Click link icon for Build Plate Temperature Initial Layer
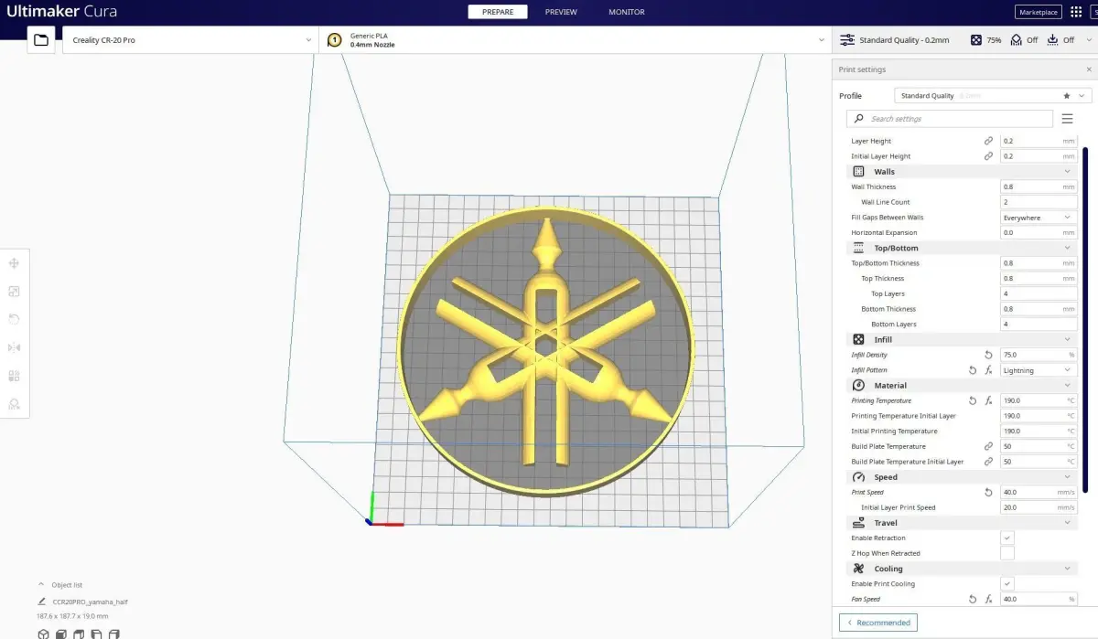This screenshot has height=639, width=1098. click(988, 462)
